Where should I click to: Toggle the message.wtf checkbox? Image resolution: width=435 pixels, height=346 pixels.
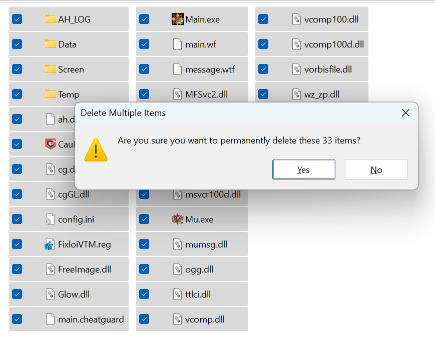click(144, 69)
